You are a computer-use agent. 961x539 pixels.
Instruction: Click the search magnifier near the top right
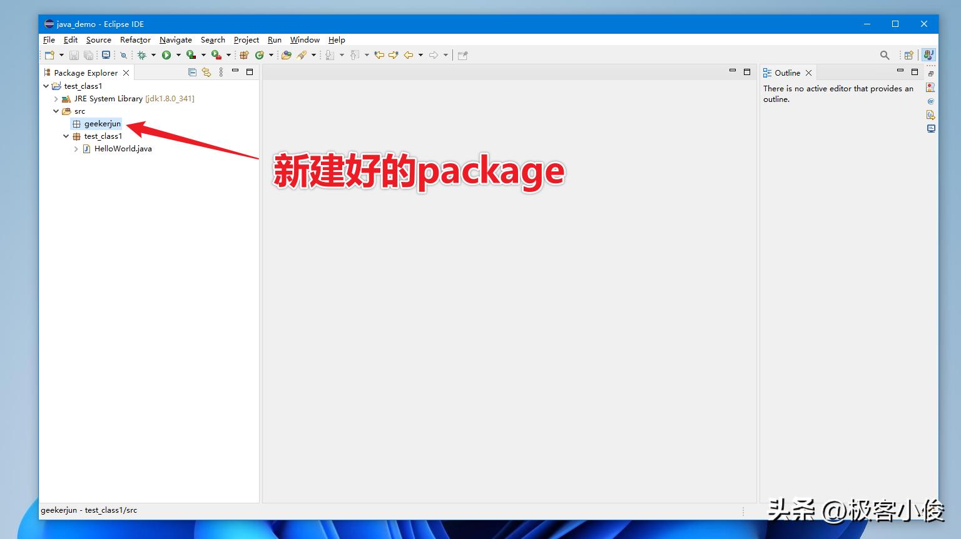[885, 55]
